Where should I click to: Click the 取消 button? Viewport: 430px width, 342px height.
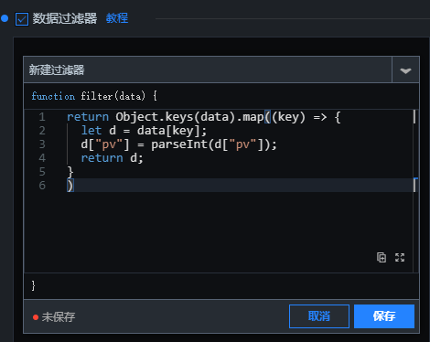coord(319,316)
